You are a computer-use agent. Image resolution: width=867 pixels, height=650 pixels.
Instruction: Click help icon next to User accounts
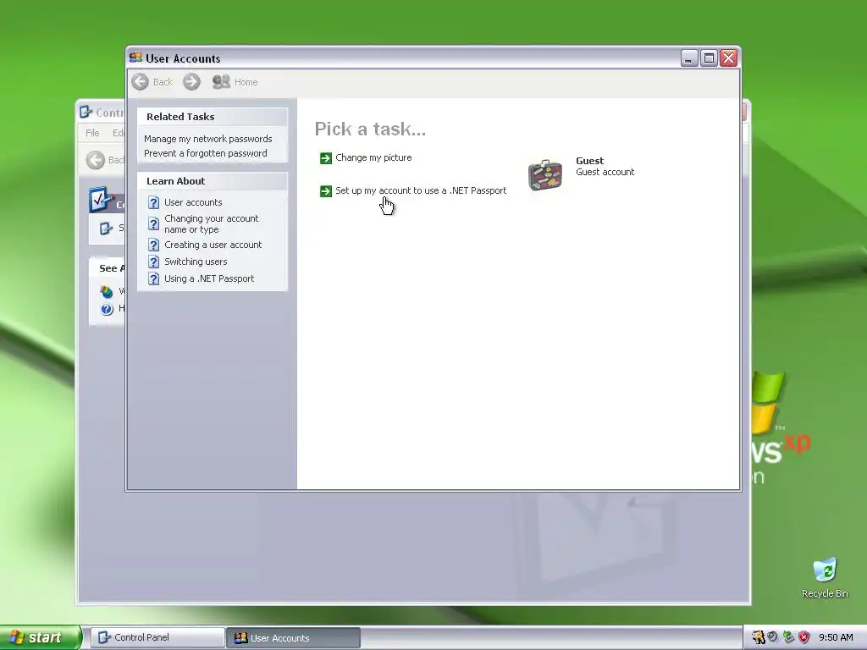(154, 202)
